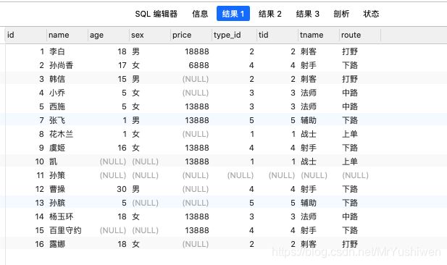
Task: Click the name cell 虞姬
Action: pos(57,148)
